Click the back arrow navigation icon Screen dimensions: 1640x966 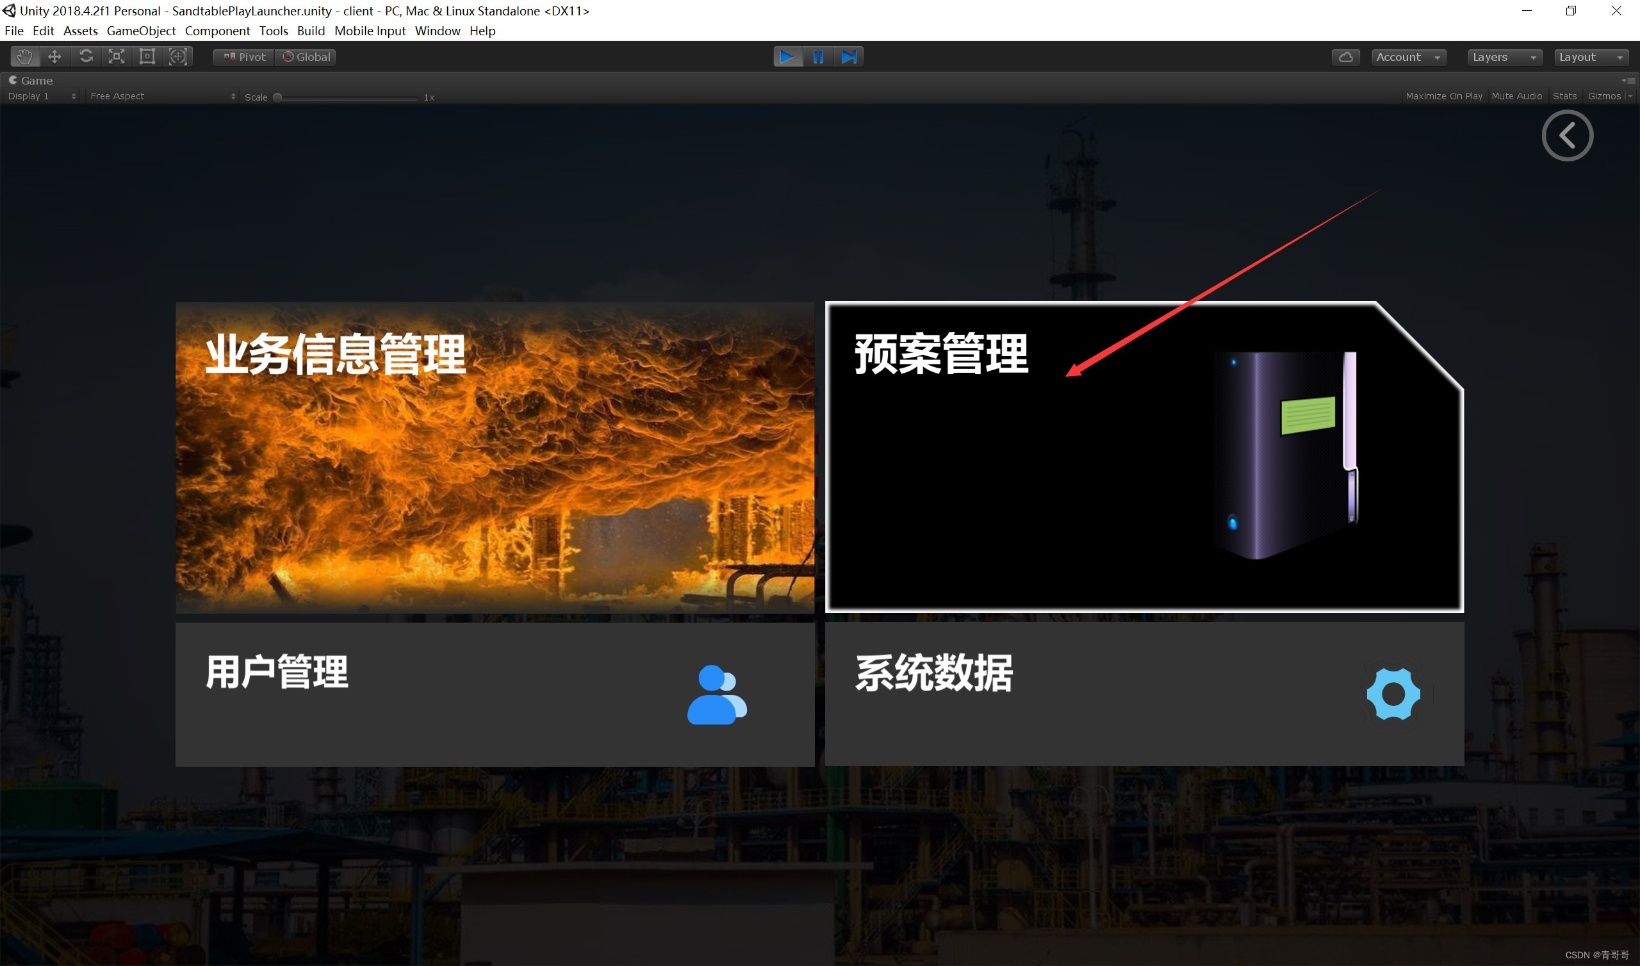(x=1566, y=136)
